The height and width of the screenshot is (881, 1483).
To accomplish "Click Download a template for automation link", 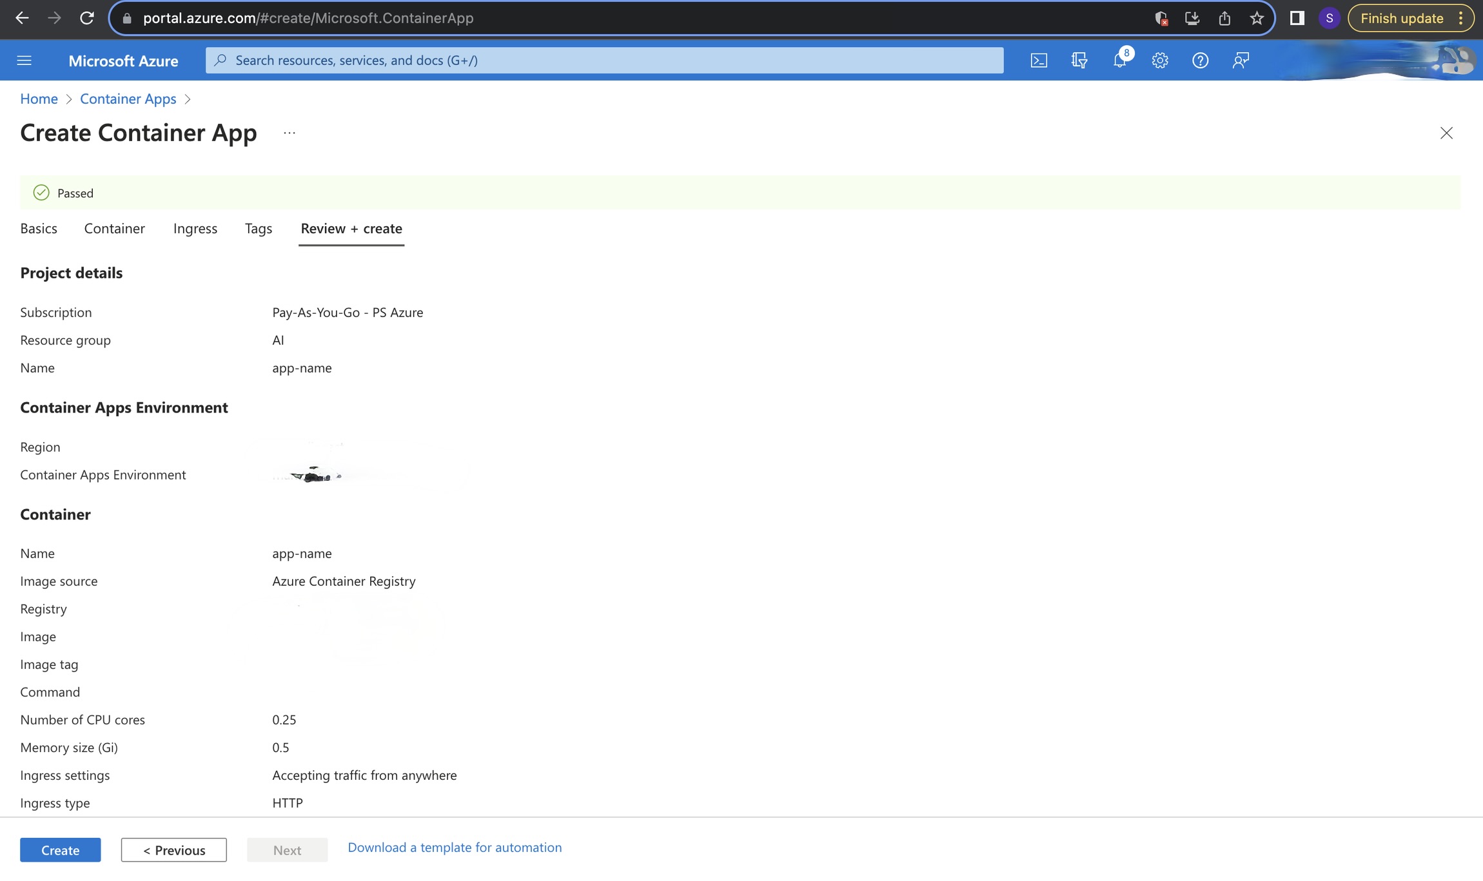I will point(455,847).
